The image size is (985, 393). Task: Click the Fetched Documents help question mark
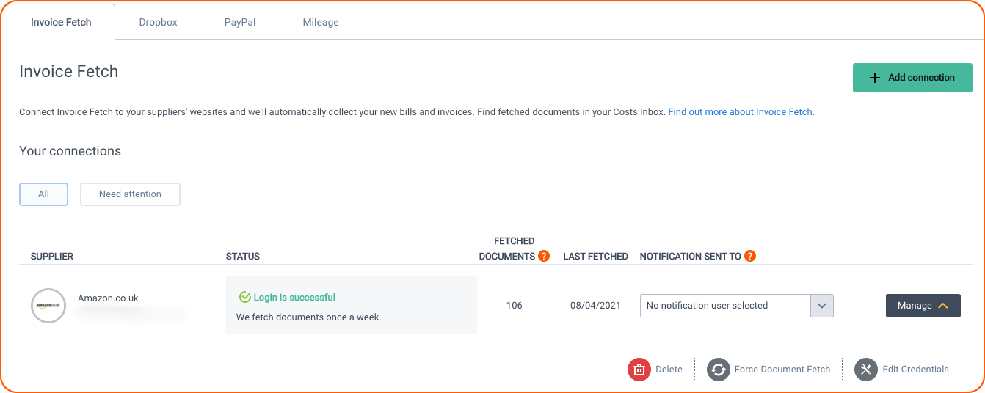coord(544,256)
